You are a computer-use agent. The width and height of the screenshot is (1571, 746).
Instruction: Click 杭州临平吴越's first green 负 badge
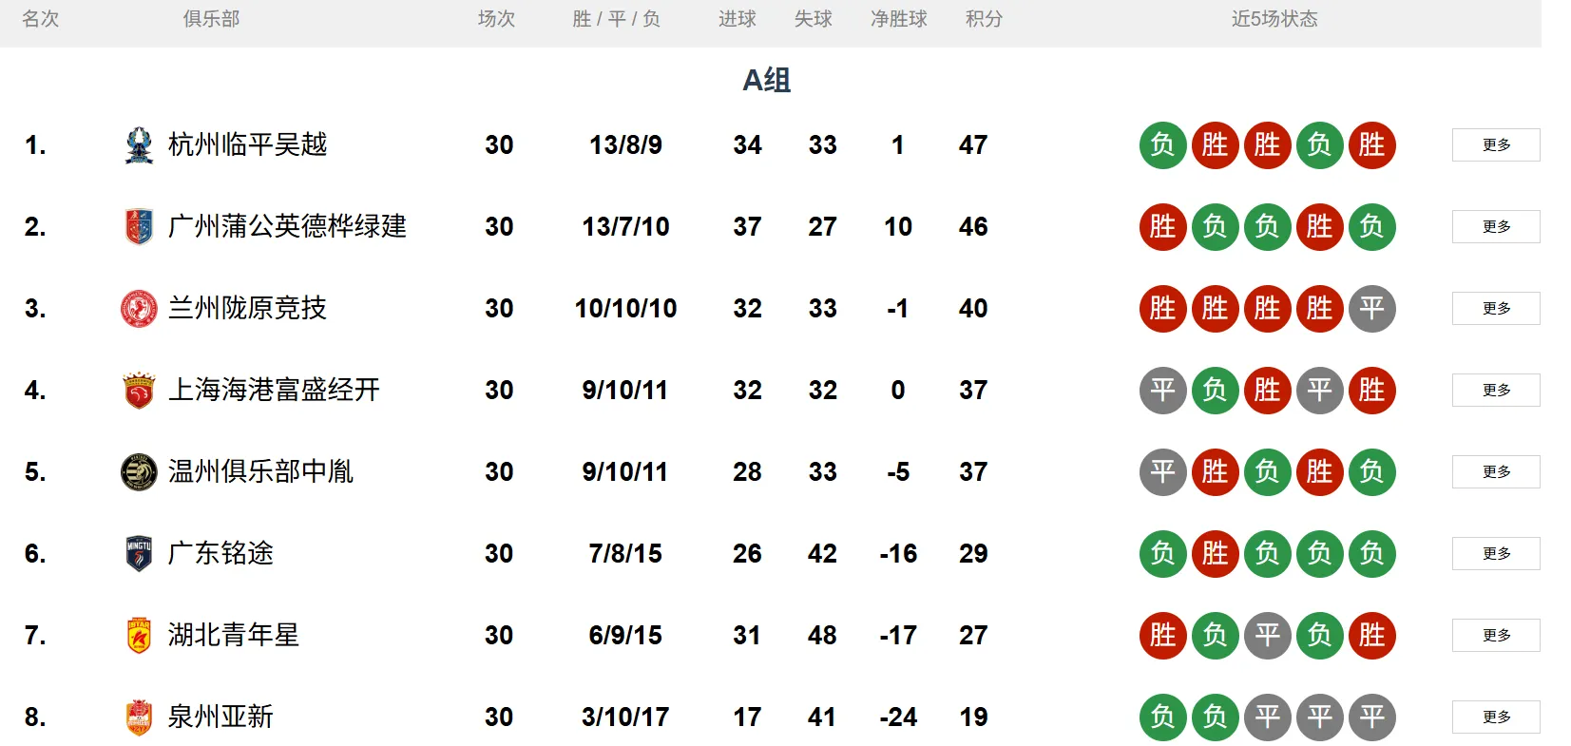(1162, 145)
